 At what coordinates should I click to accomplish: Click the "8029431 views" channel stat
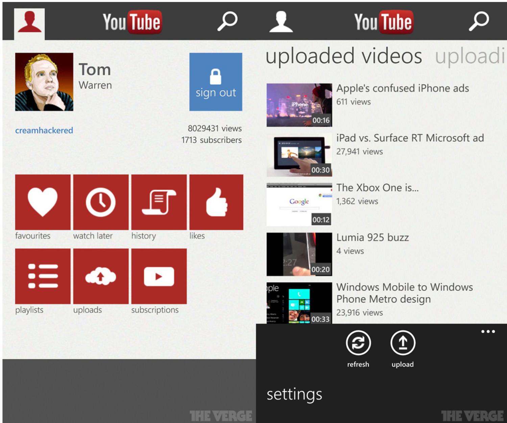pyautogui.click(x=215, y=129)
